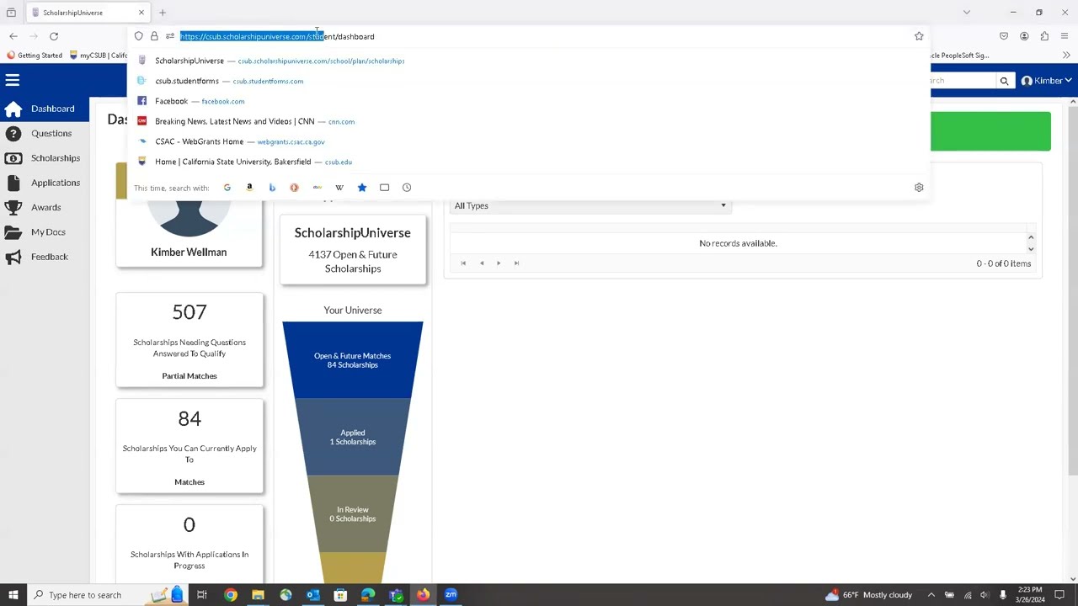Screen dimensions: 1078x606
Task: Search with DuckDuckGo one-off icon
Action: point(294,188)
